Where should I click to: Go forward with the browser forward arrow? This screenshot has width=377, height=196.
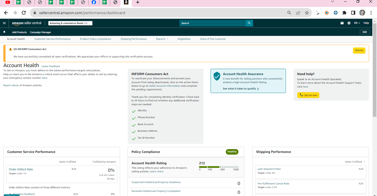pyautogui.click(x=15, y=13)
